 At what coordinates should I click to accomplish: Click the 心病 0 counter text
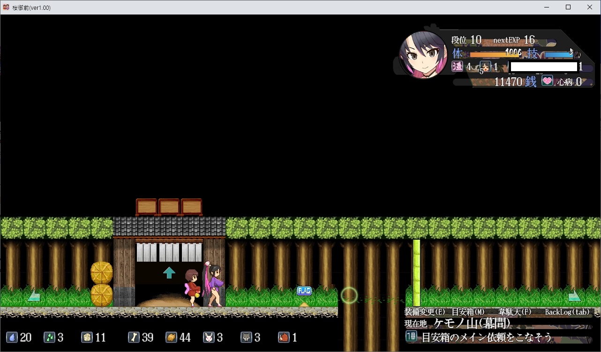(570, 82)
